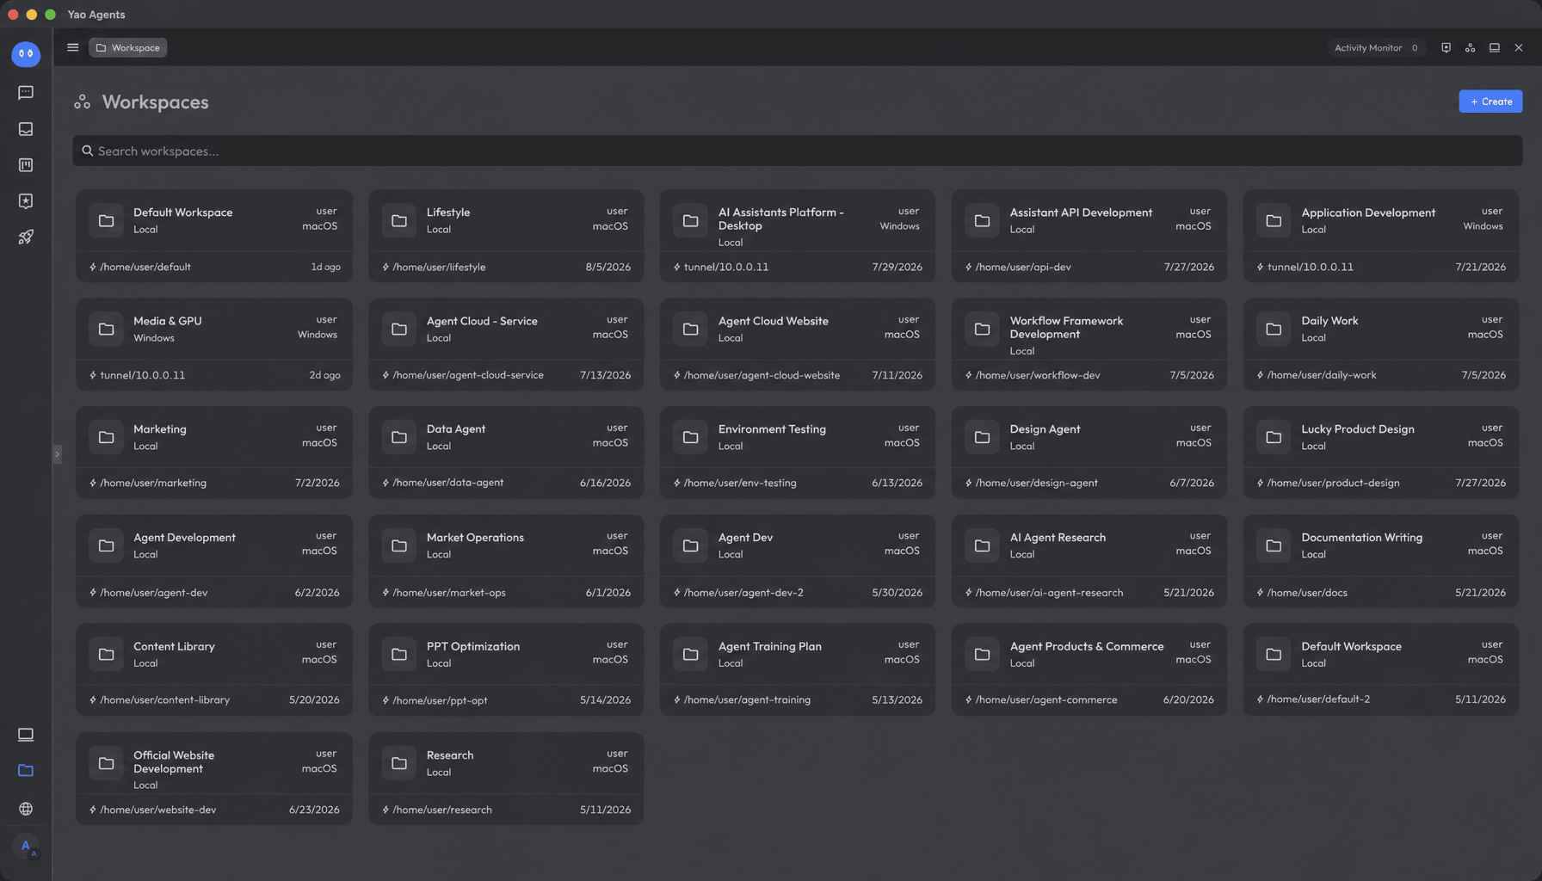This screenshot has width=1542, height=881.
Task: Click the workspaces cluster icon in top bar
Action: point(1470,47)
